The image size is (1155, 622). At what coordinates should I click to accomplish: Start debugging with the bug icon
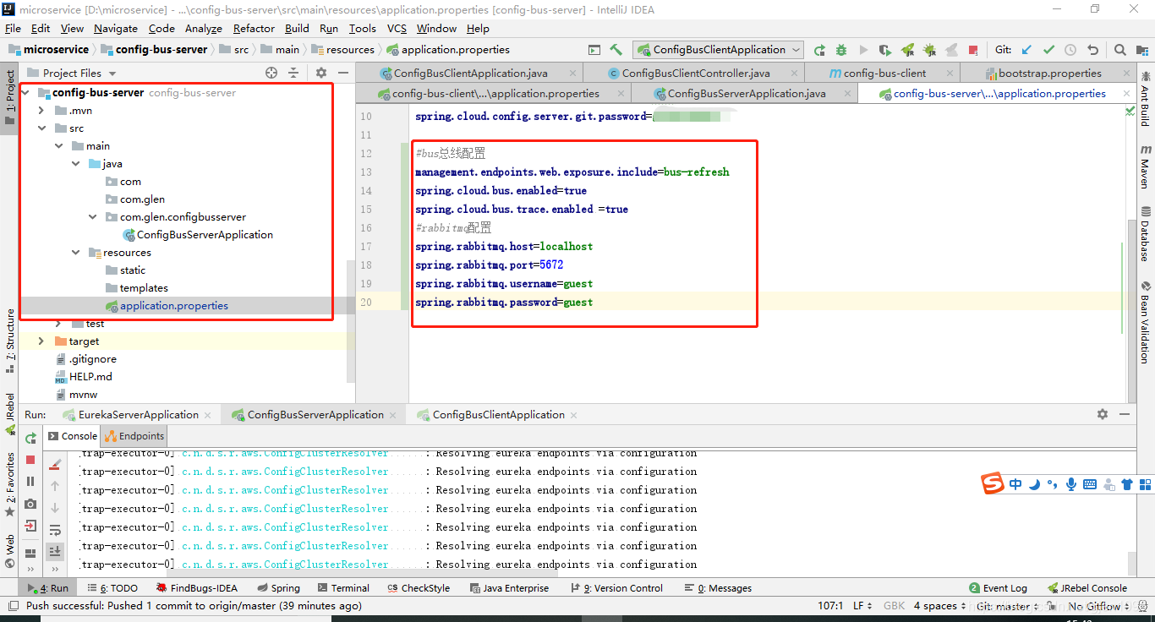click(841, 50)
